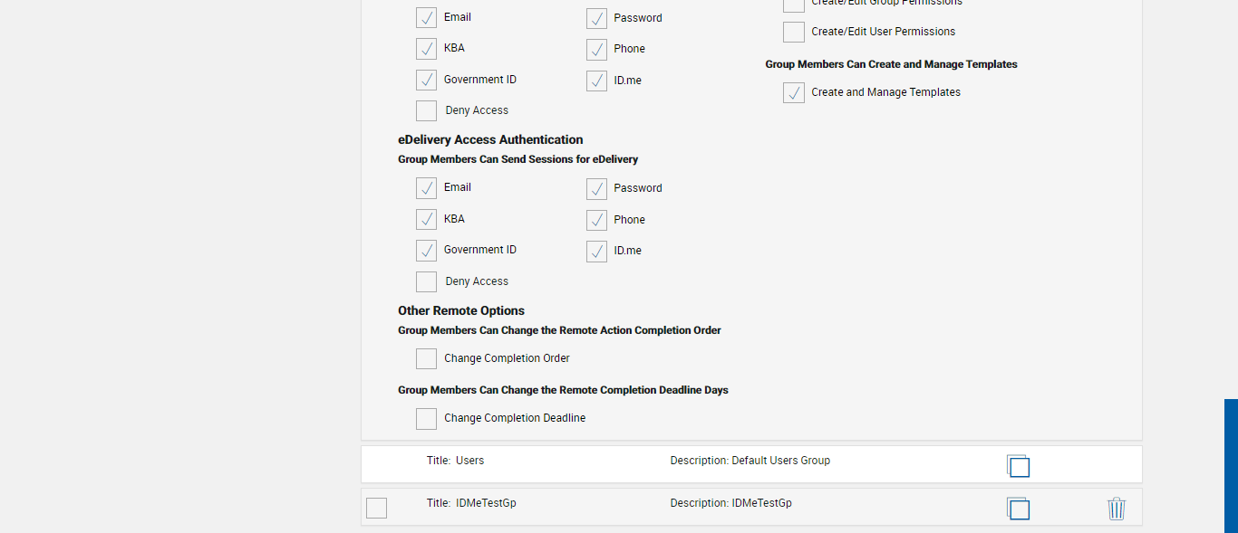Uncheck Password under eDelivery Access Authentication
1238x533 pixels.
(x=596, y=189)
